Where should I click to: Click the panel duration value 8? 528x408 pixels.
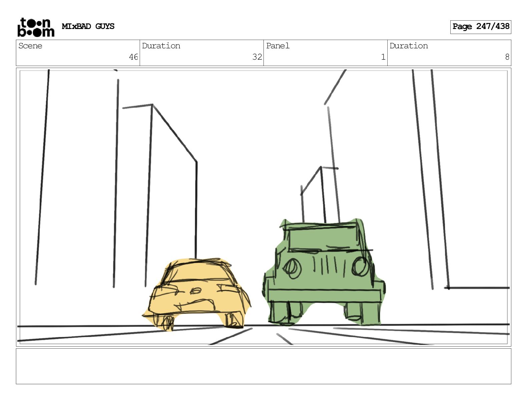(507, 57)
